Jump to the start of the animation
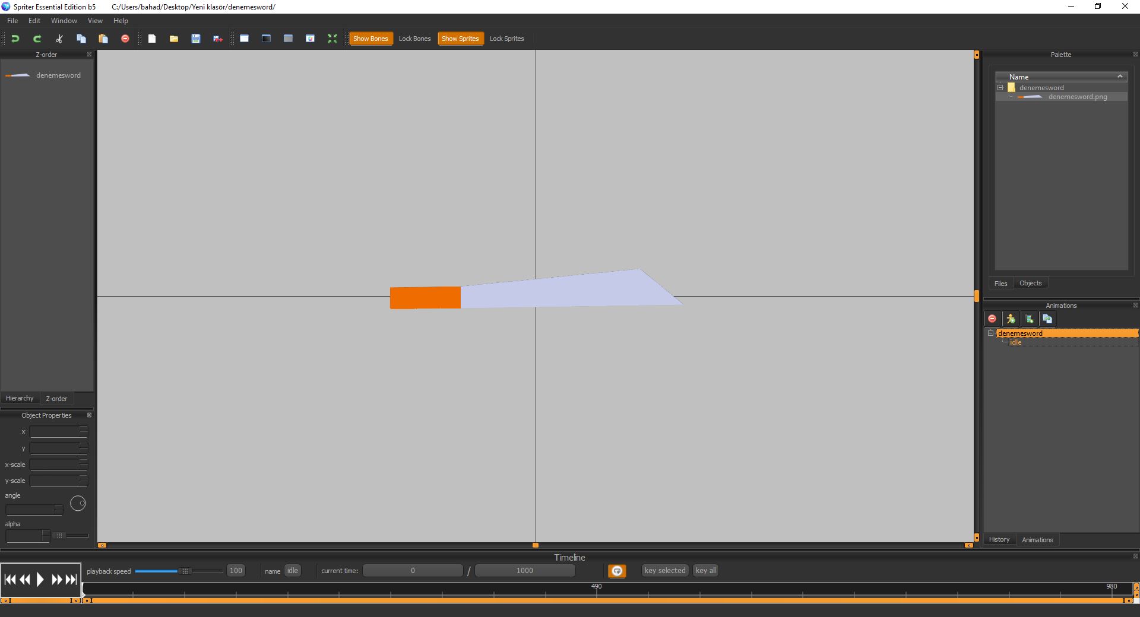 tap(10, 580)
